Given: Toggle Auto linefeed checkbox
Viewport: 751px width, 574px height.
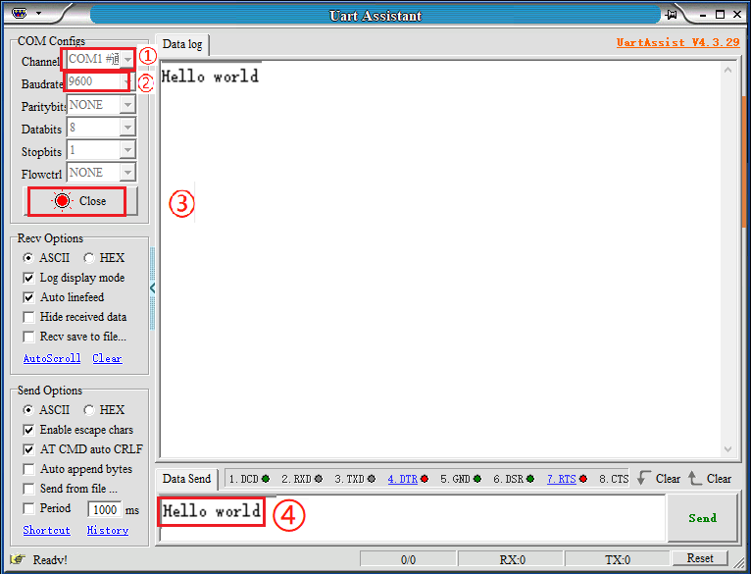Looking at the screenshot, I should tap(28, 297).
